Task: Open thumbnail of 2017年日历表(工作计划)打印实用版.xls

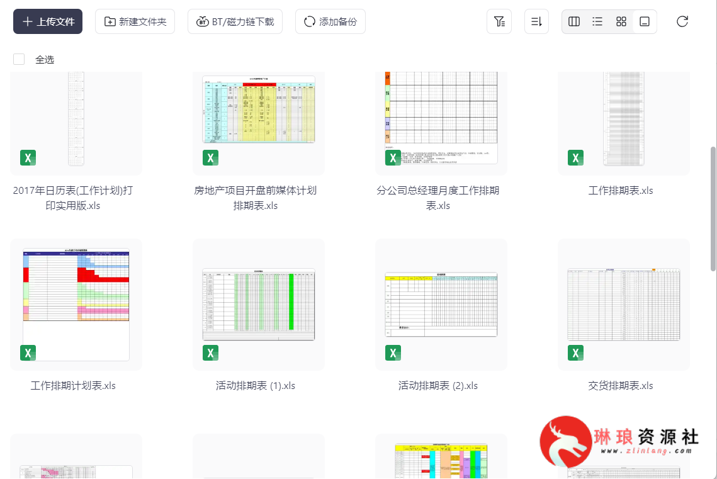Action: coord(76,119)
